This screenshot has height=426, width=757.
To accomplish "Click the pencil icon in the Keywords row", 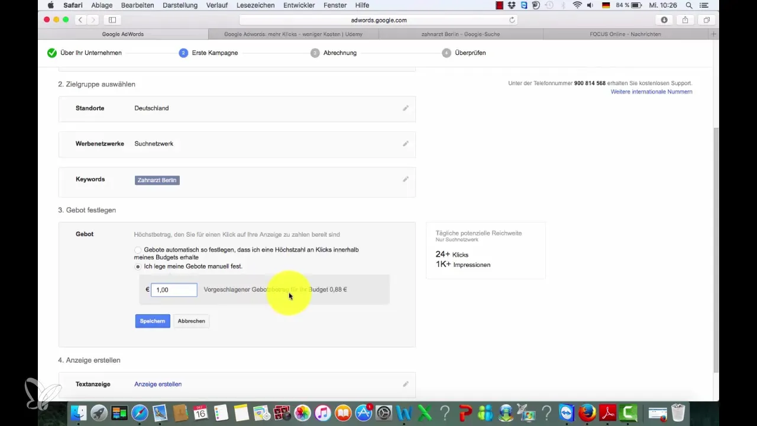I will pos(406,179).
